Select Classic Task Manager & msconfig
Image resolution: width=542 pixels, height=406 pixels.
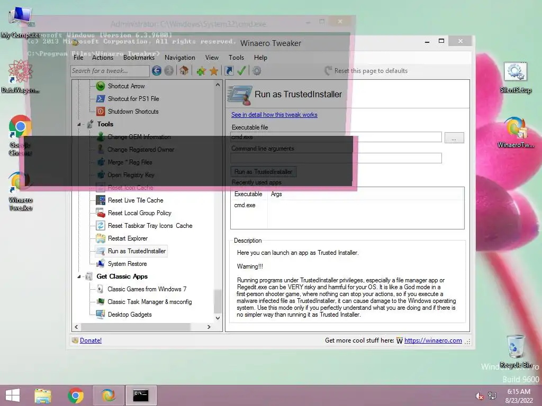coord(150,302)
